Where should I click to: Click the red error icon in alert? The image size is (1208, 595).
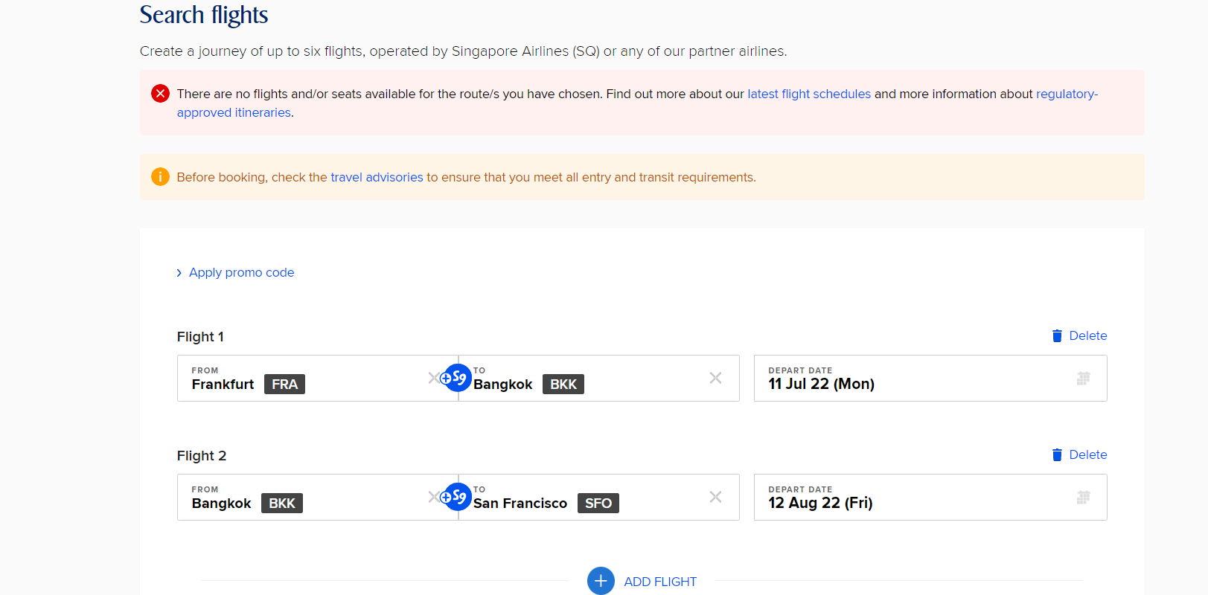coord(160,94)
